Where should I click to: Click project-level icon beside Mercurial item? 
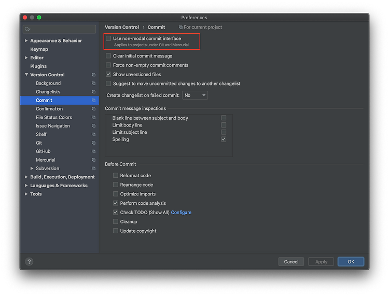coord(94,160)
